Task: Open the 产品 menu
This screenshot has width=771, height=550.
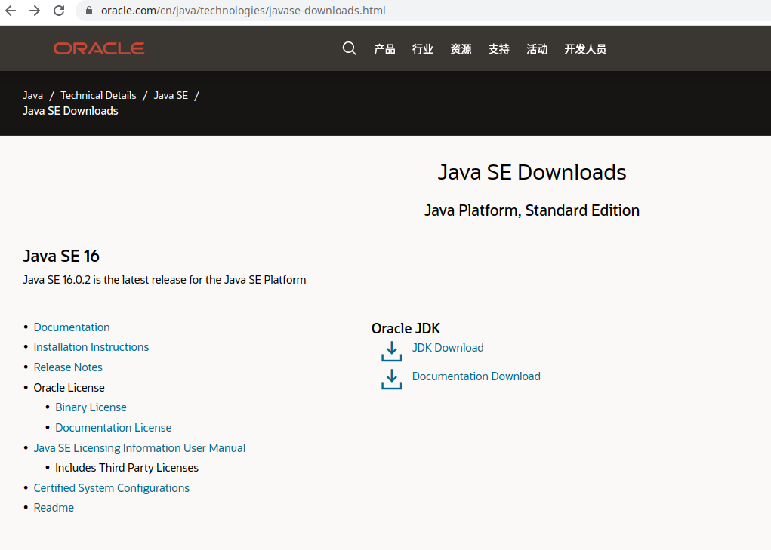Action: click(x=384, y=48)
